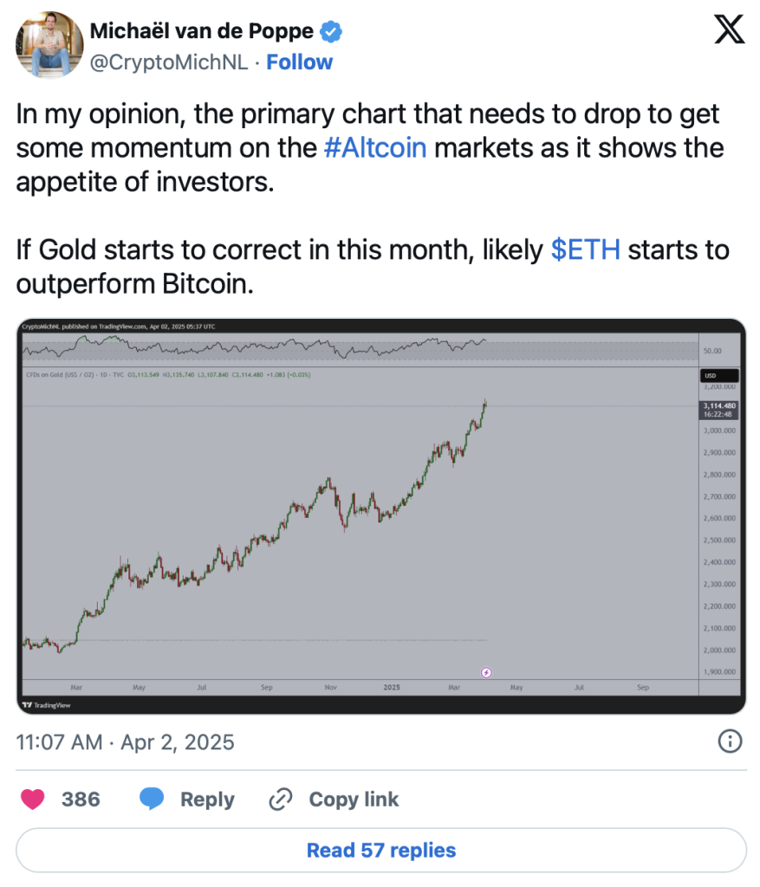Like the tweet with the heart icon

[33, 799]
